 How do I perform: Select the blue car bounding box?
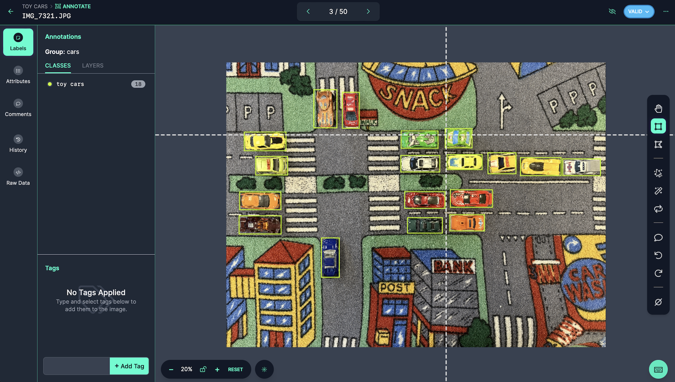tap(330, 257)
